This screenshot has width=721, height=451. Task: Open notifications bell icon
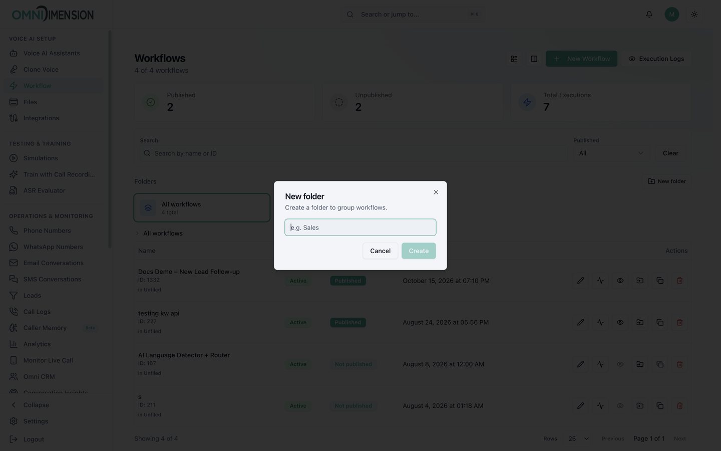649,15
